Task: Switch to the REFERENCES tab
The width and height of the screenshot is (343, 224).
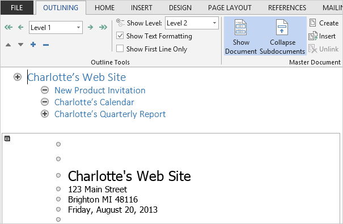Action: click(x=287, y=8)
